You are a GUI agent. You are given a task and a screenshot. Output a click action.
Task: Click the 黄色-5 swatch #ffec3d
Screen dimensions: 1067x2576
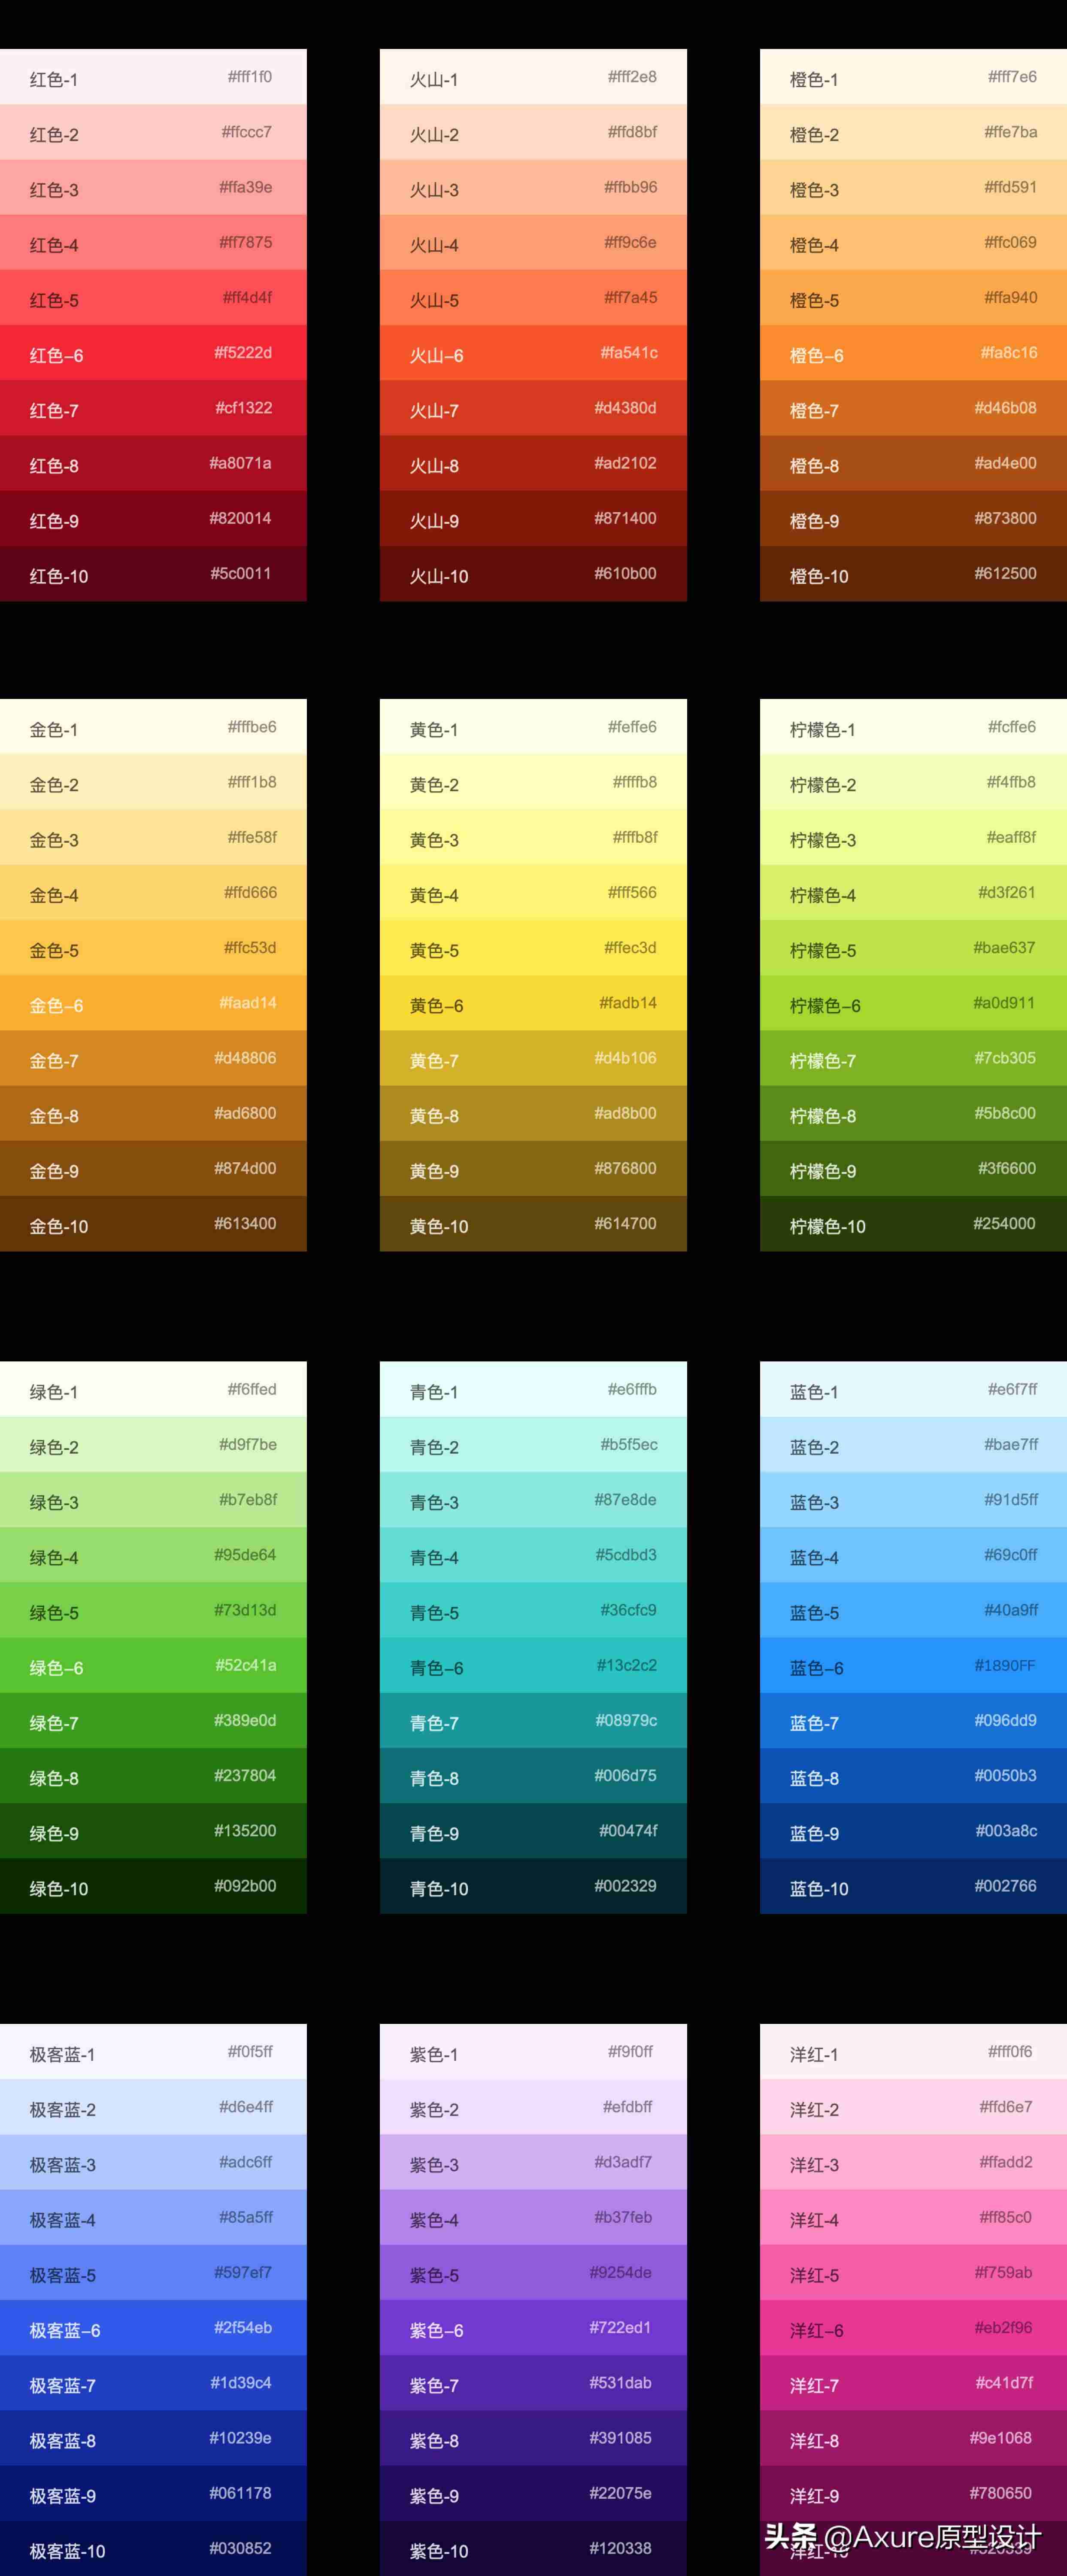click(533, 948)
